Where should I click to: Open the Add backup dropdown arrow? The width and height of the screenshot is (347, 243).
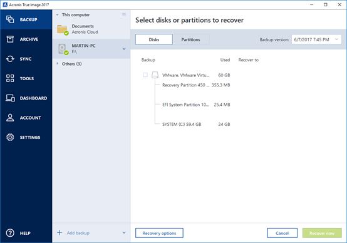(x=124, y=232)
